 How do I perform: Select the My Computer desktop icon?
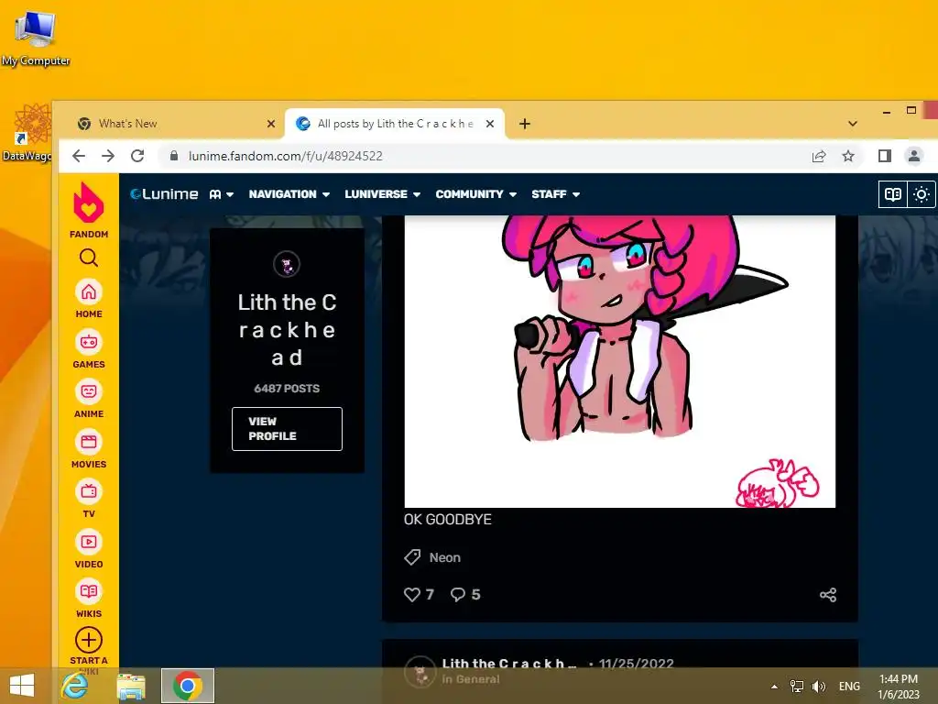point(36,38)
